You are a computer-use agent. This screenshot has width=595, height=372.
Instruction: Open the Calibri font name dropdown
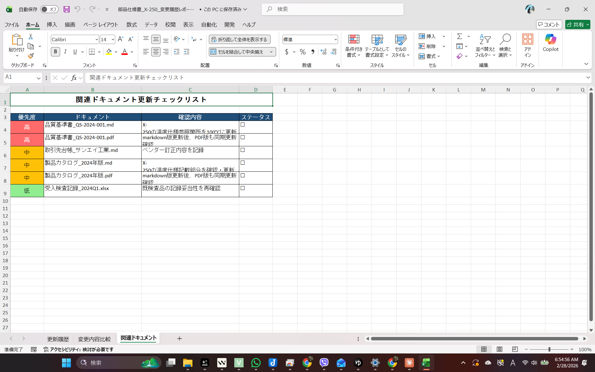(x=97, y=40)
